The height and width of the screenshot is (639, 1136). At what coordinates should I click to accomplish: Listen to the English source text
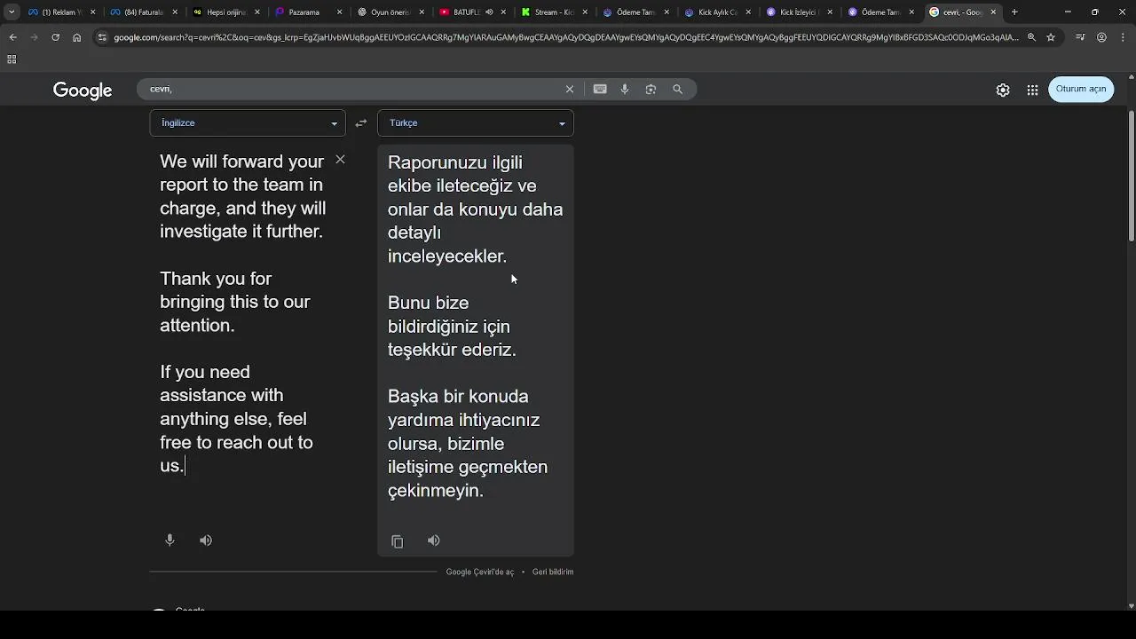[x=206, y=540]
